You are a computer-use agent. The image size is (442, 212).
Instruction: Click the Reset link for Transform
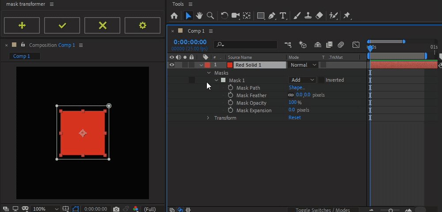[294, 117]
